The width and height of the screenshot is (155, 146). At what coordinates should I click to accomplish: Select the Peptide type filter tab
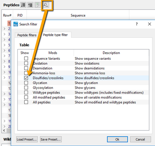[55, 35]
